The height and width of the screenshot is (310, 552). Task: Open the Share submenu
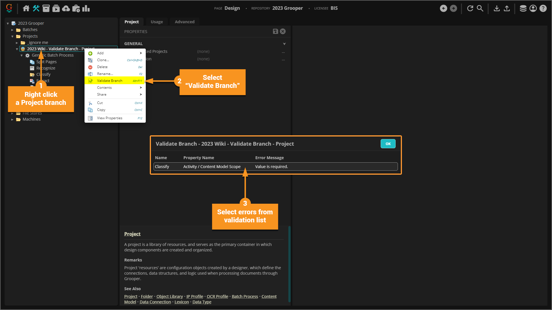[x=115, y=95]
